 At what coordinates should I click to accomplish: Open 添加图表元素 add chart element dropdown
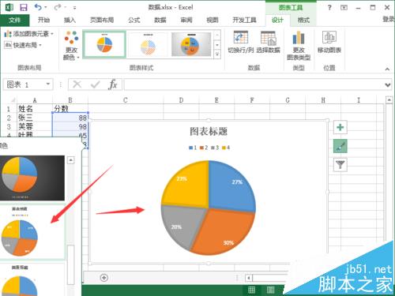pyautogui.click(x=28, y=34)
